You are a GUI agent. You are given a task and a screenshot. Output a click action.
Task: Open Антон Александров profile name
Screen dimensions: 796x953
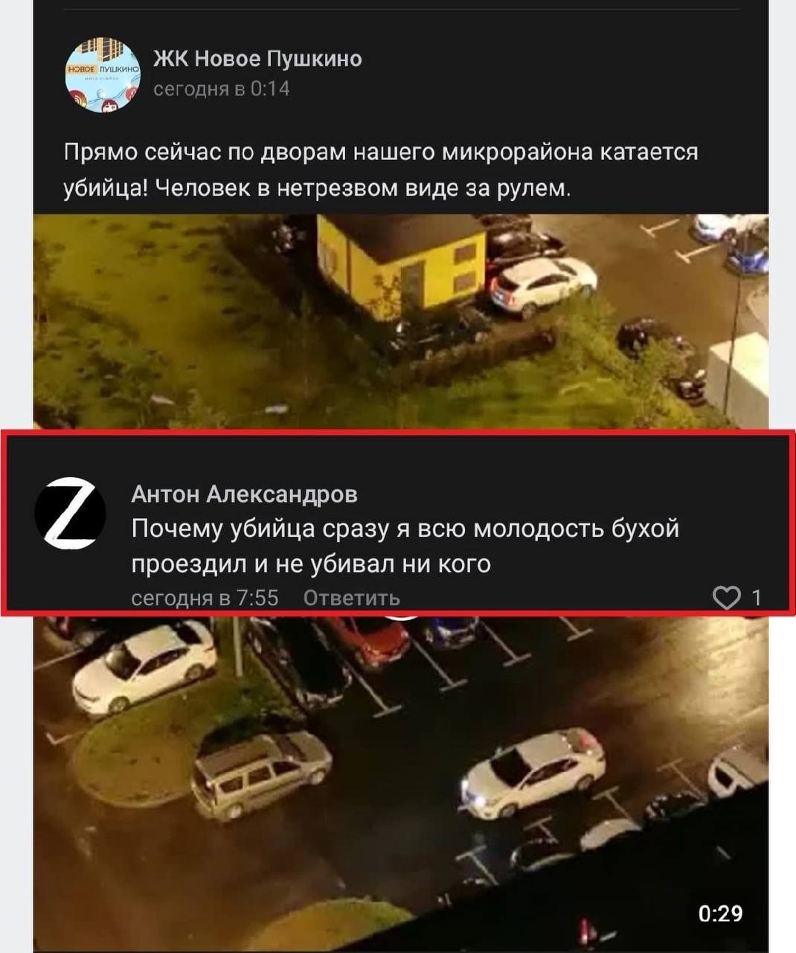pyautogui.click(x=244, y=493)
